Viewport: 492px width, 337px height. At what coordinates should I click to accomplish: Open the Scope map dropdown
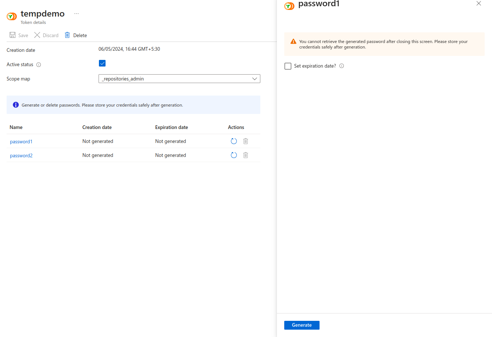click(x=179, y=79)
